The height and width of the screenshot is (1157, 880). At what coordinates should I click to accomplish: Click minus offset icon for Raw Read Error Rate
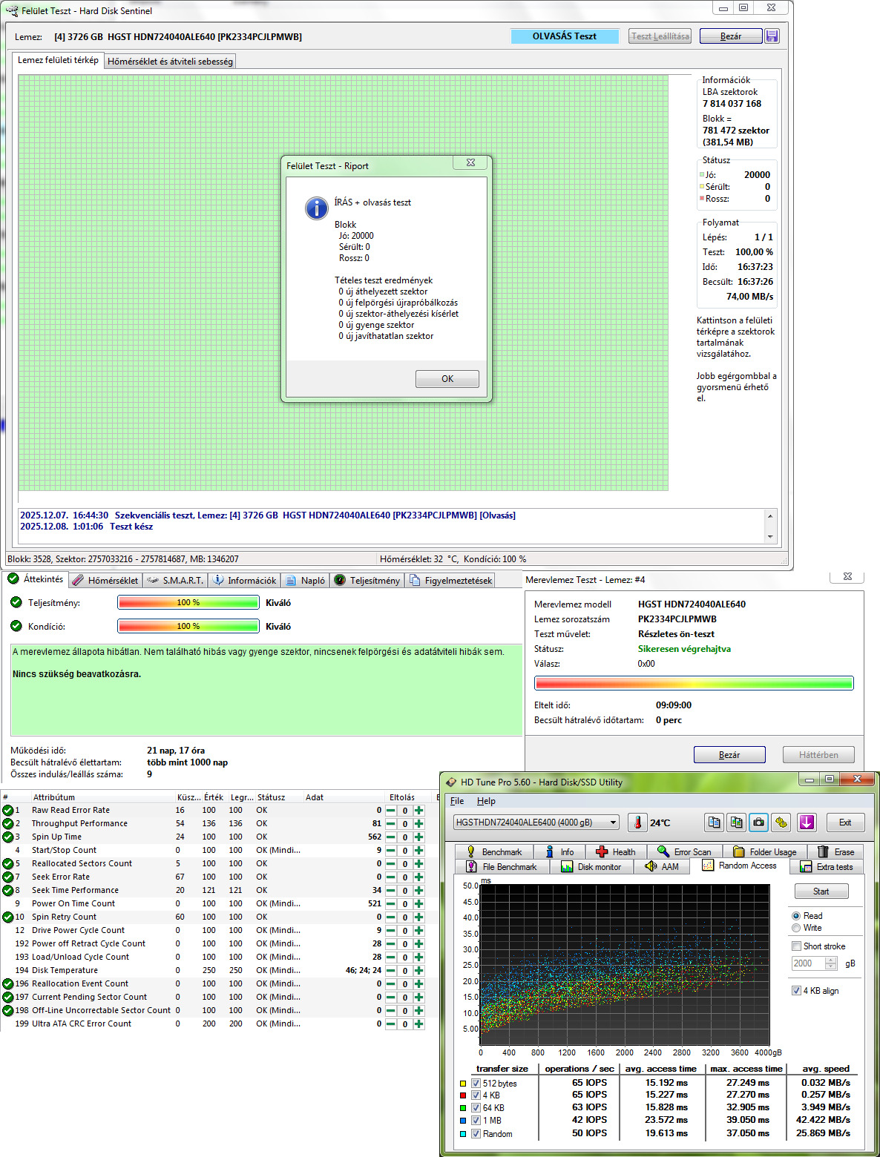391,811
